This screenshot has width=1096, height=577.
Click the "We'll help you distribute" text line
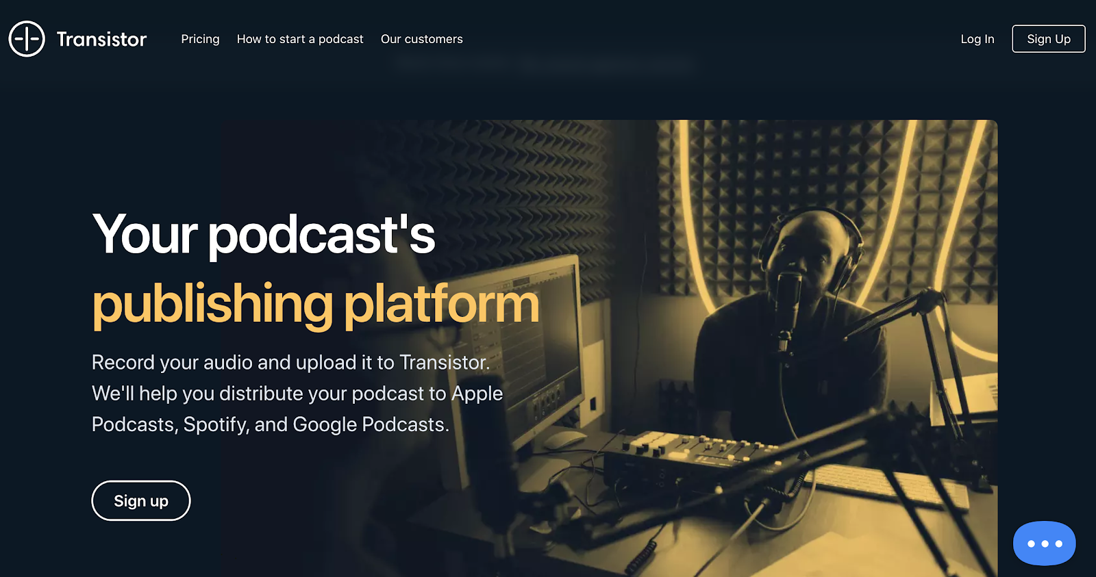(x=297, y=394)
